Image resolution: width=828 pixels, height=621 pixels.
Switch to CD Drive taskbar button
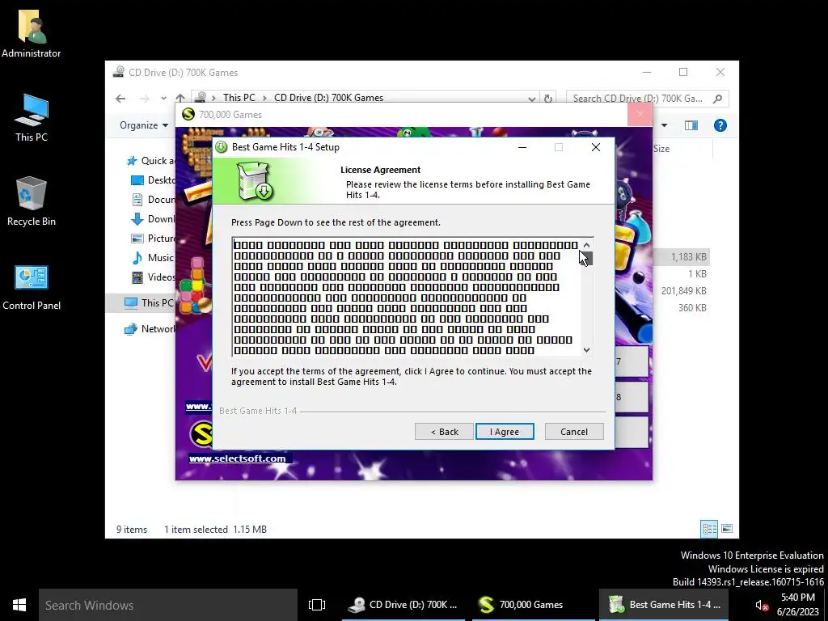tap(404, 605)
